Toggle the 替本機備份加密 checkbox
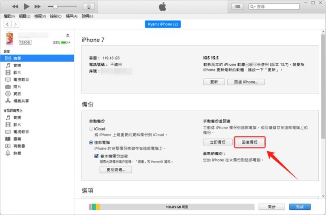Image resolution: width=326 pixels, height=215 pixels. [96, 156]
